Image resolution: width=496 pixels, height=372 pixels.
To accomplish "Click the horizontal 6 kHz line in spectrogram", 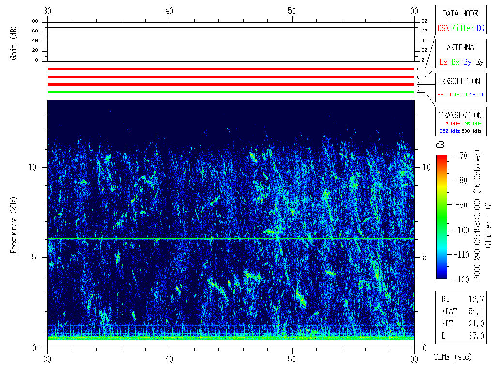I will click(x=231, y=239).
